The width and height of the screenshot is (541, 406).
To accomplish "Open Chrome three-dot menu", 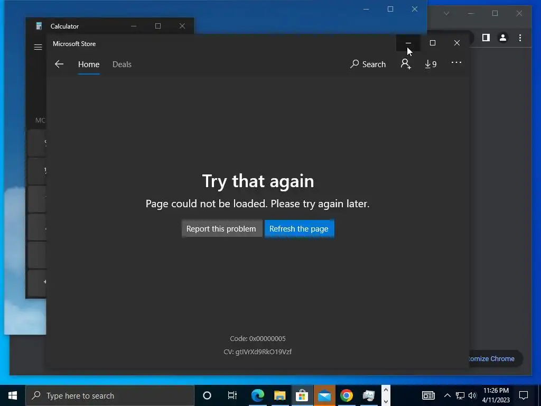I will (x=520, y=38).
